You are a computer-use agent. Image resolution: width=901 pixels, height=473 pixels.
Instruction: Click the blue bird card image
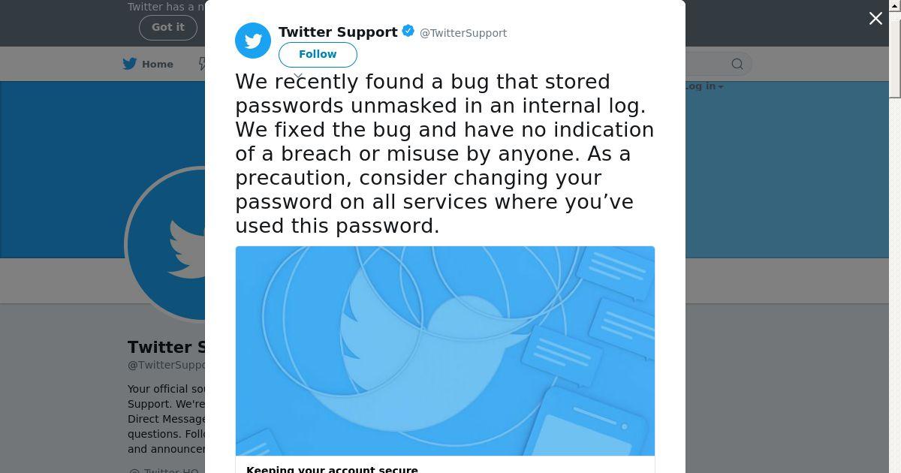tap(445, 351)
